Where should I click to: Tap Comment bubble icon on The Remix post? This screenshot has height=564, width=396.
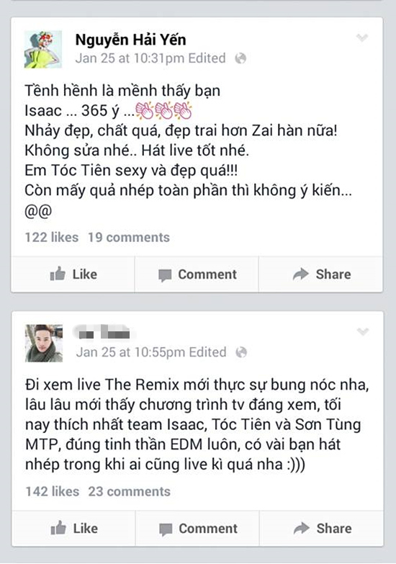click(166, 529)
